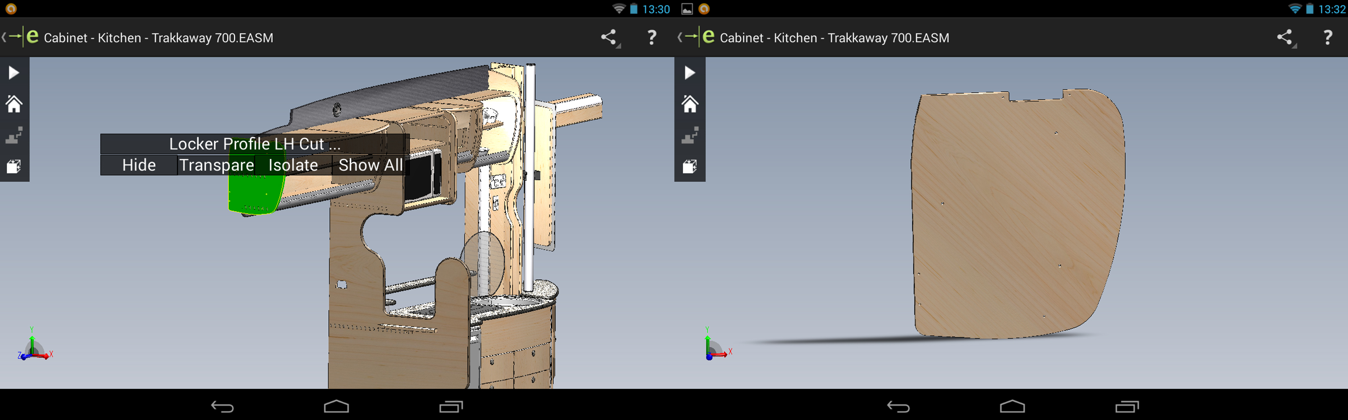Tap home view icon beside the cabinet assembly
Image resolution: width=1348 pixels, height=420 pixels.
click(14, 104)
